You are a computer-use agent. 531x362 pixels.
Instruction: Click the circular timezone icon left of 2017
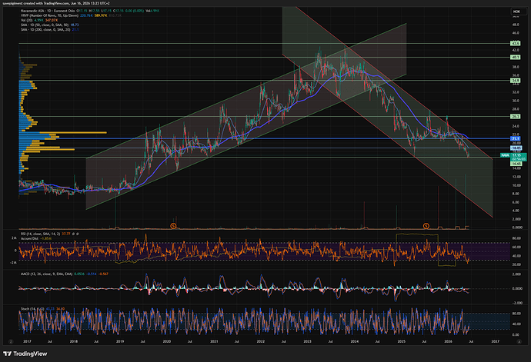coord(11,342)
